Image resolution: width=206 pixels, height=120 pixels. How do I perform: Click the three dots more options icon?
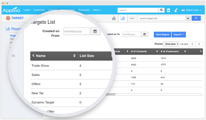click(132, 18)
